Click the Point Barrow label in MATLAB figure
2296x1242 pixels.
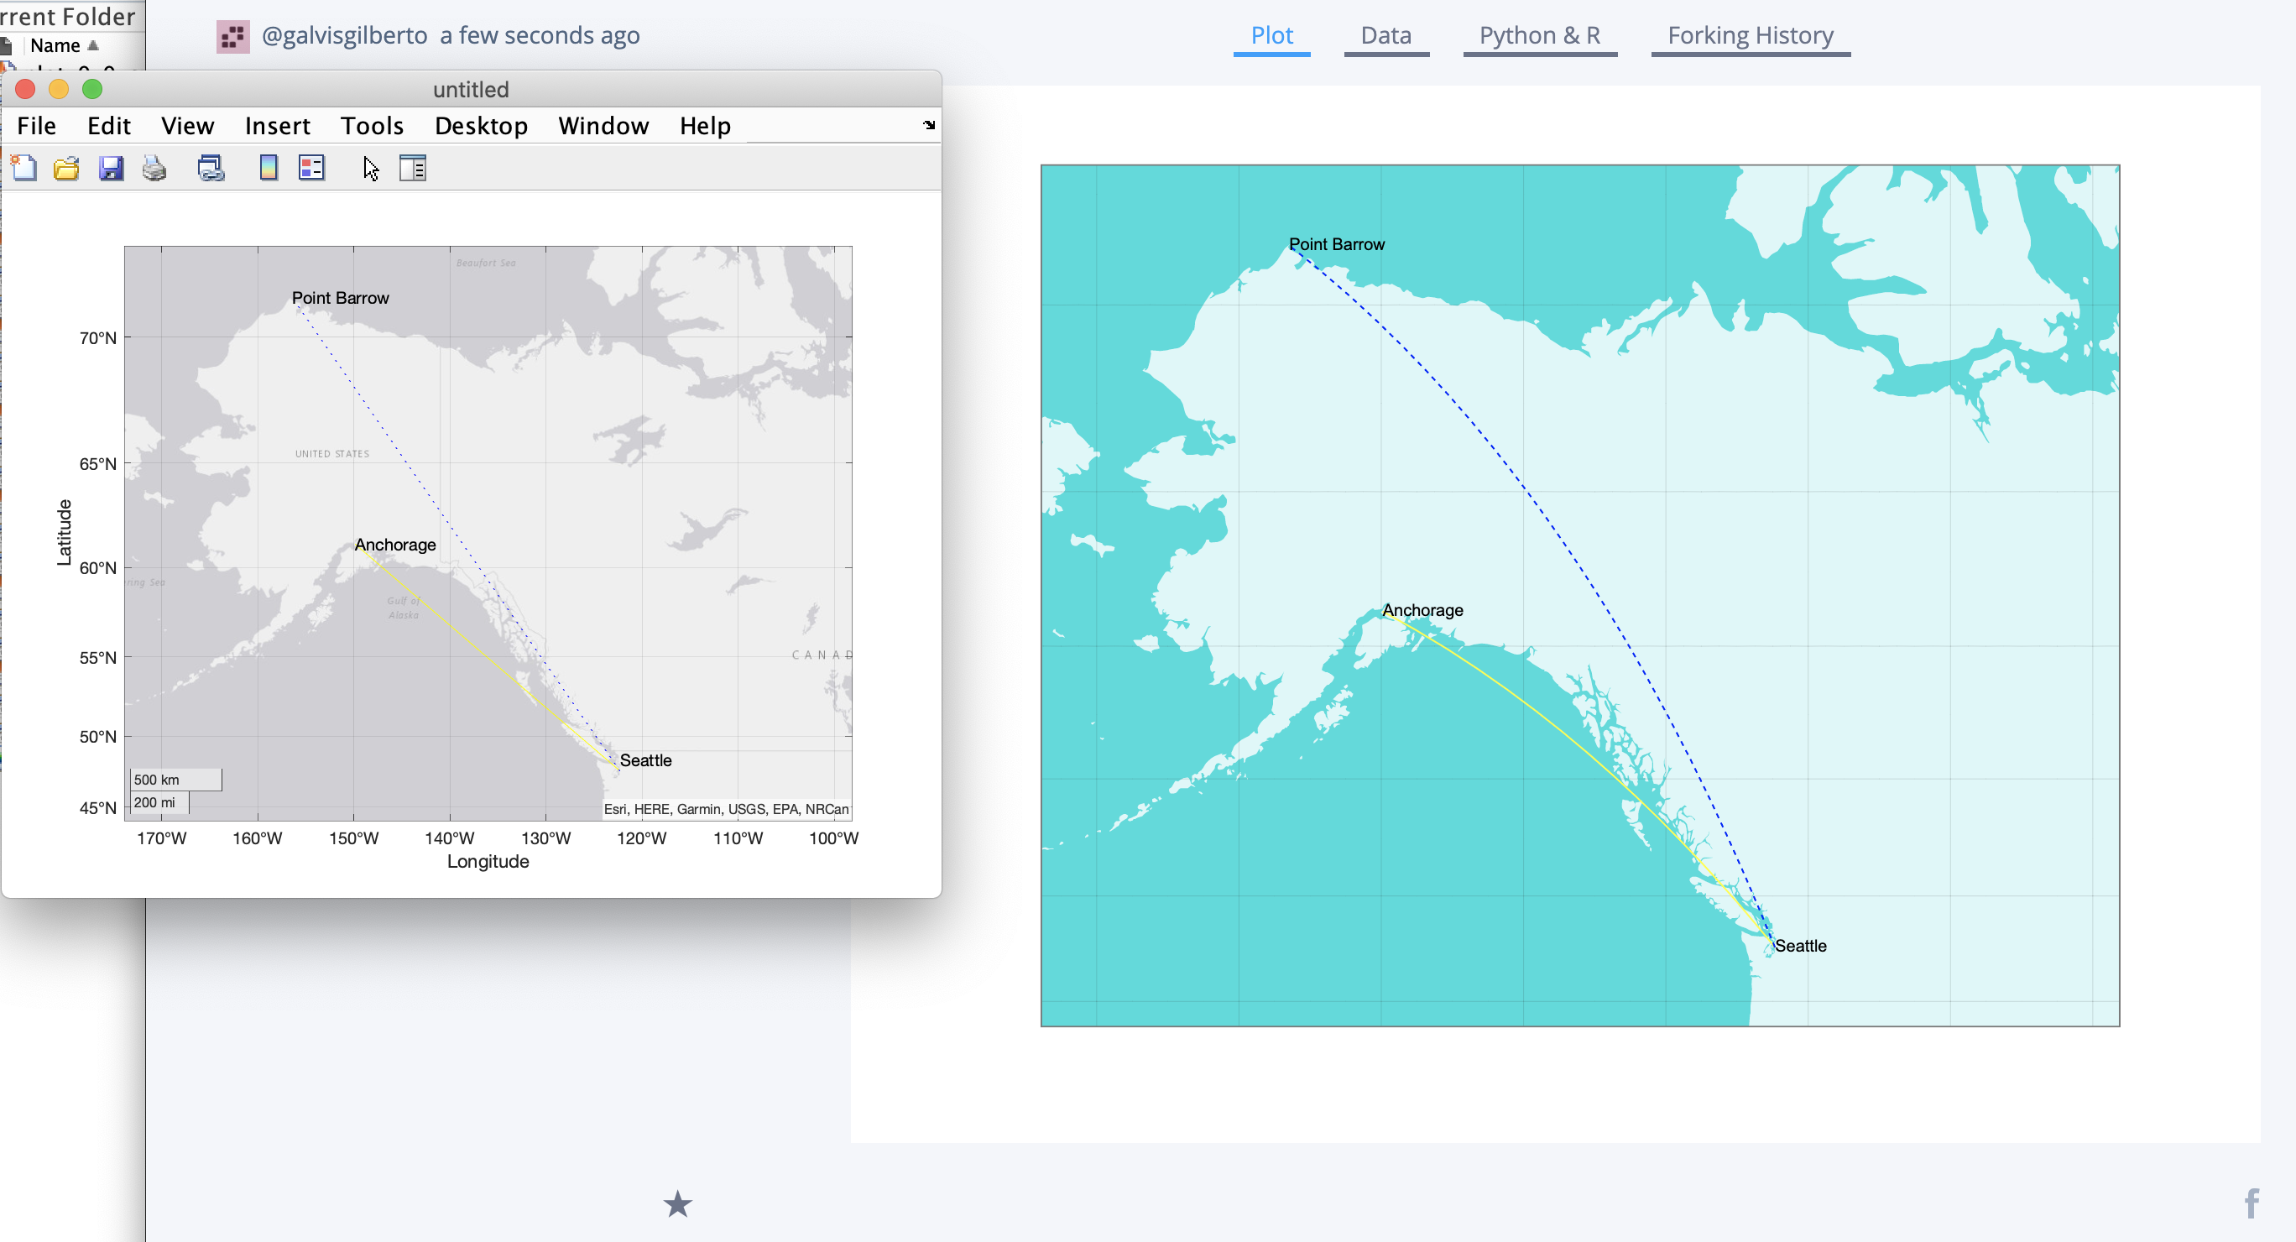tap(341, 298)
